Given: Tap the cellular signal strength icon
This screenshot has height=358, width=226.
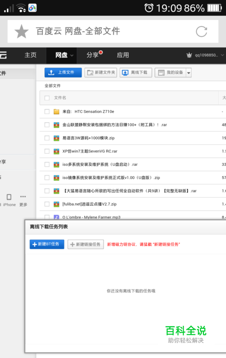Looking at the screenshot, I should 9,9.
